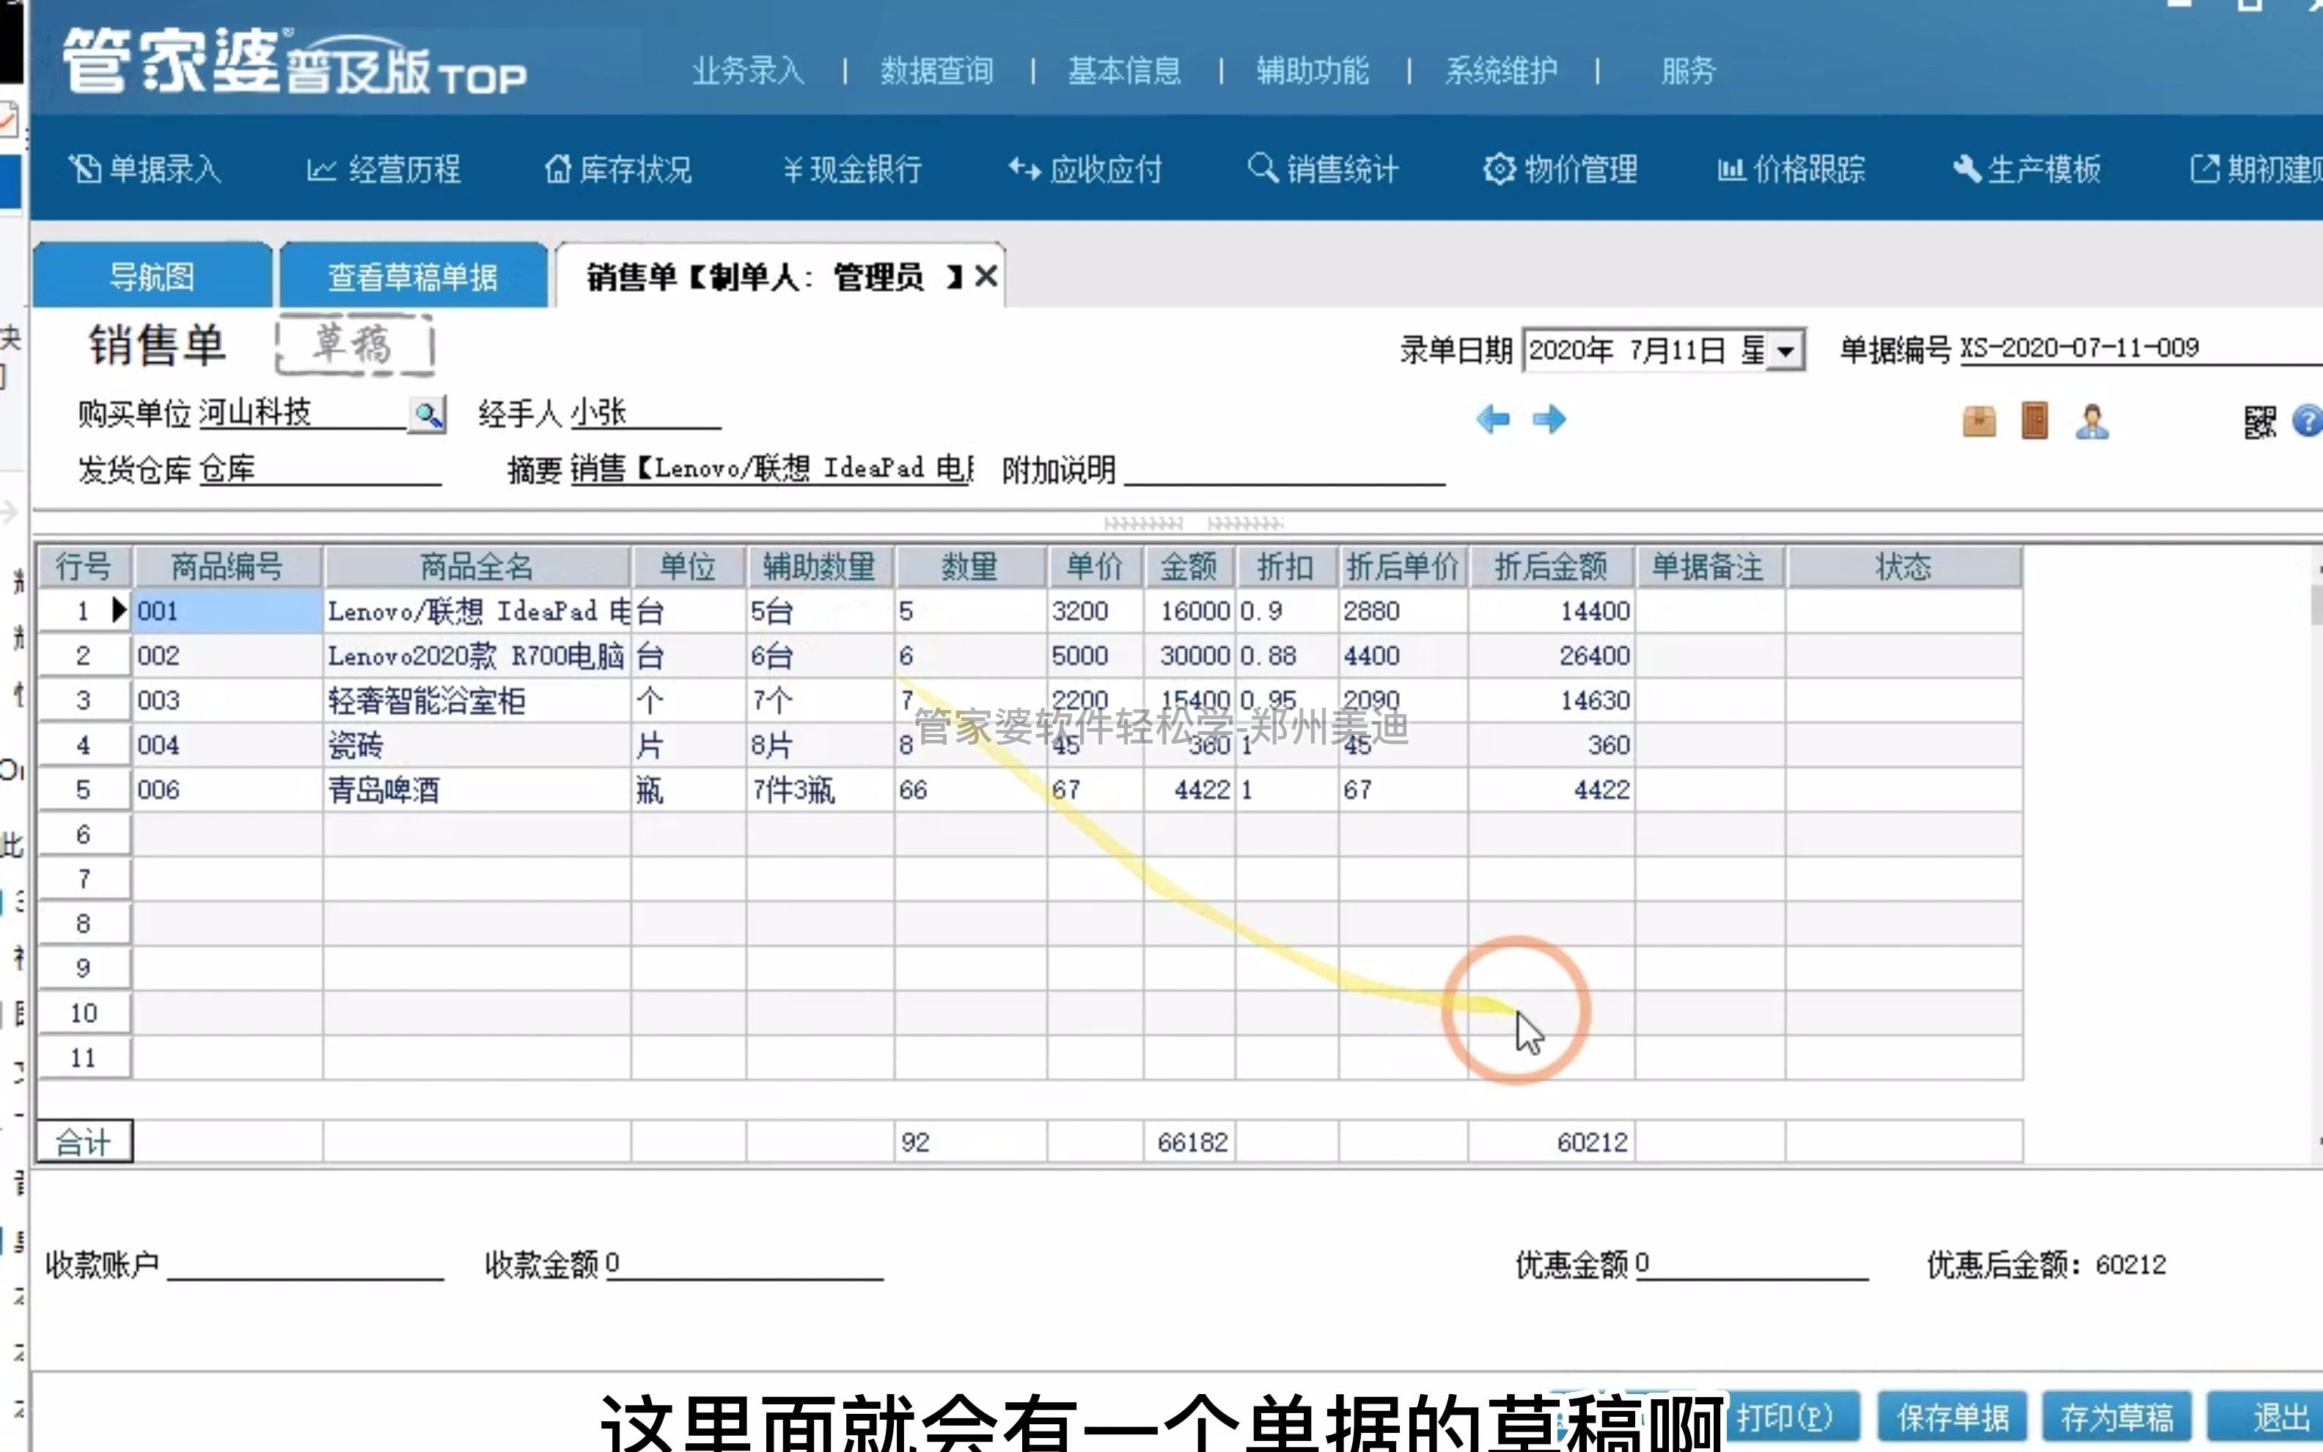Click the QR code icon
The height and width of the screenshot is (1452, 2323).
[2260, 421]
